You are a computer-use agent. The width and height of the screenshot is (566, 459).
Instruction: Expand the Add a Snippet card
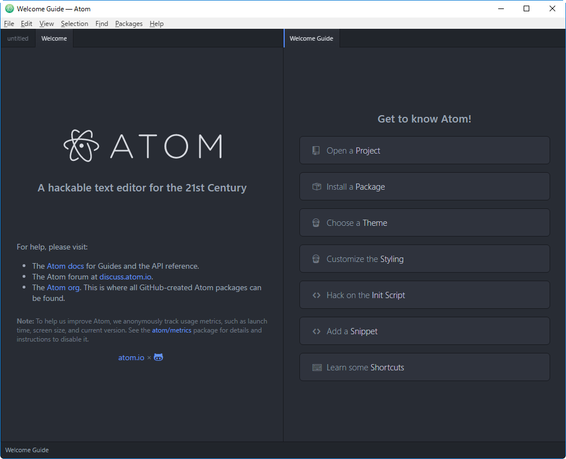click(425, 330)
